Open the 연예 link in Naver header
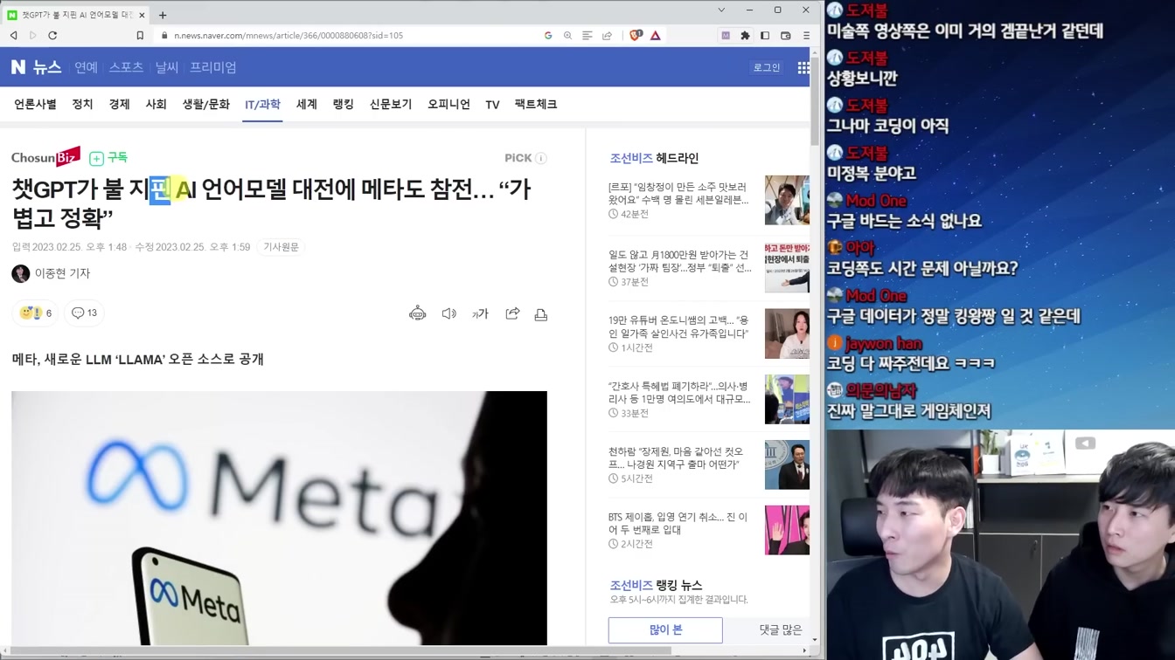This screenshot has width=1175, height=660. 86,67
